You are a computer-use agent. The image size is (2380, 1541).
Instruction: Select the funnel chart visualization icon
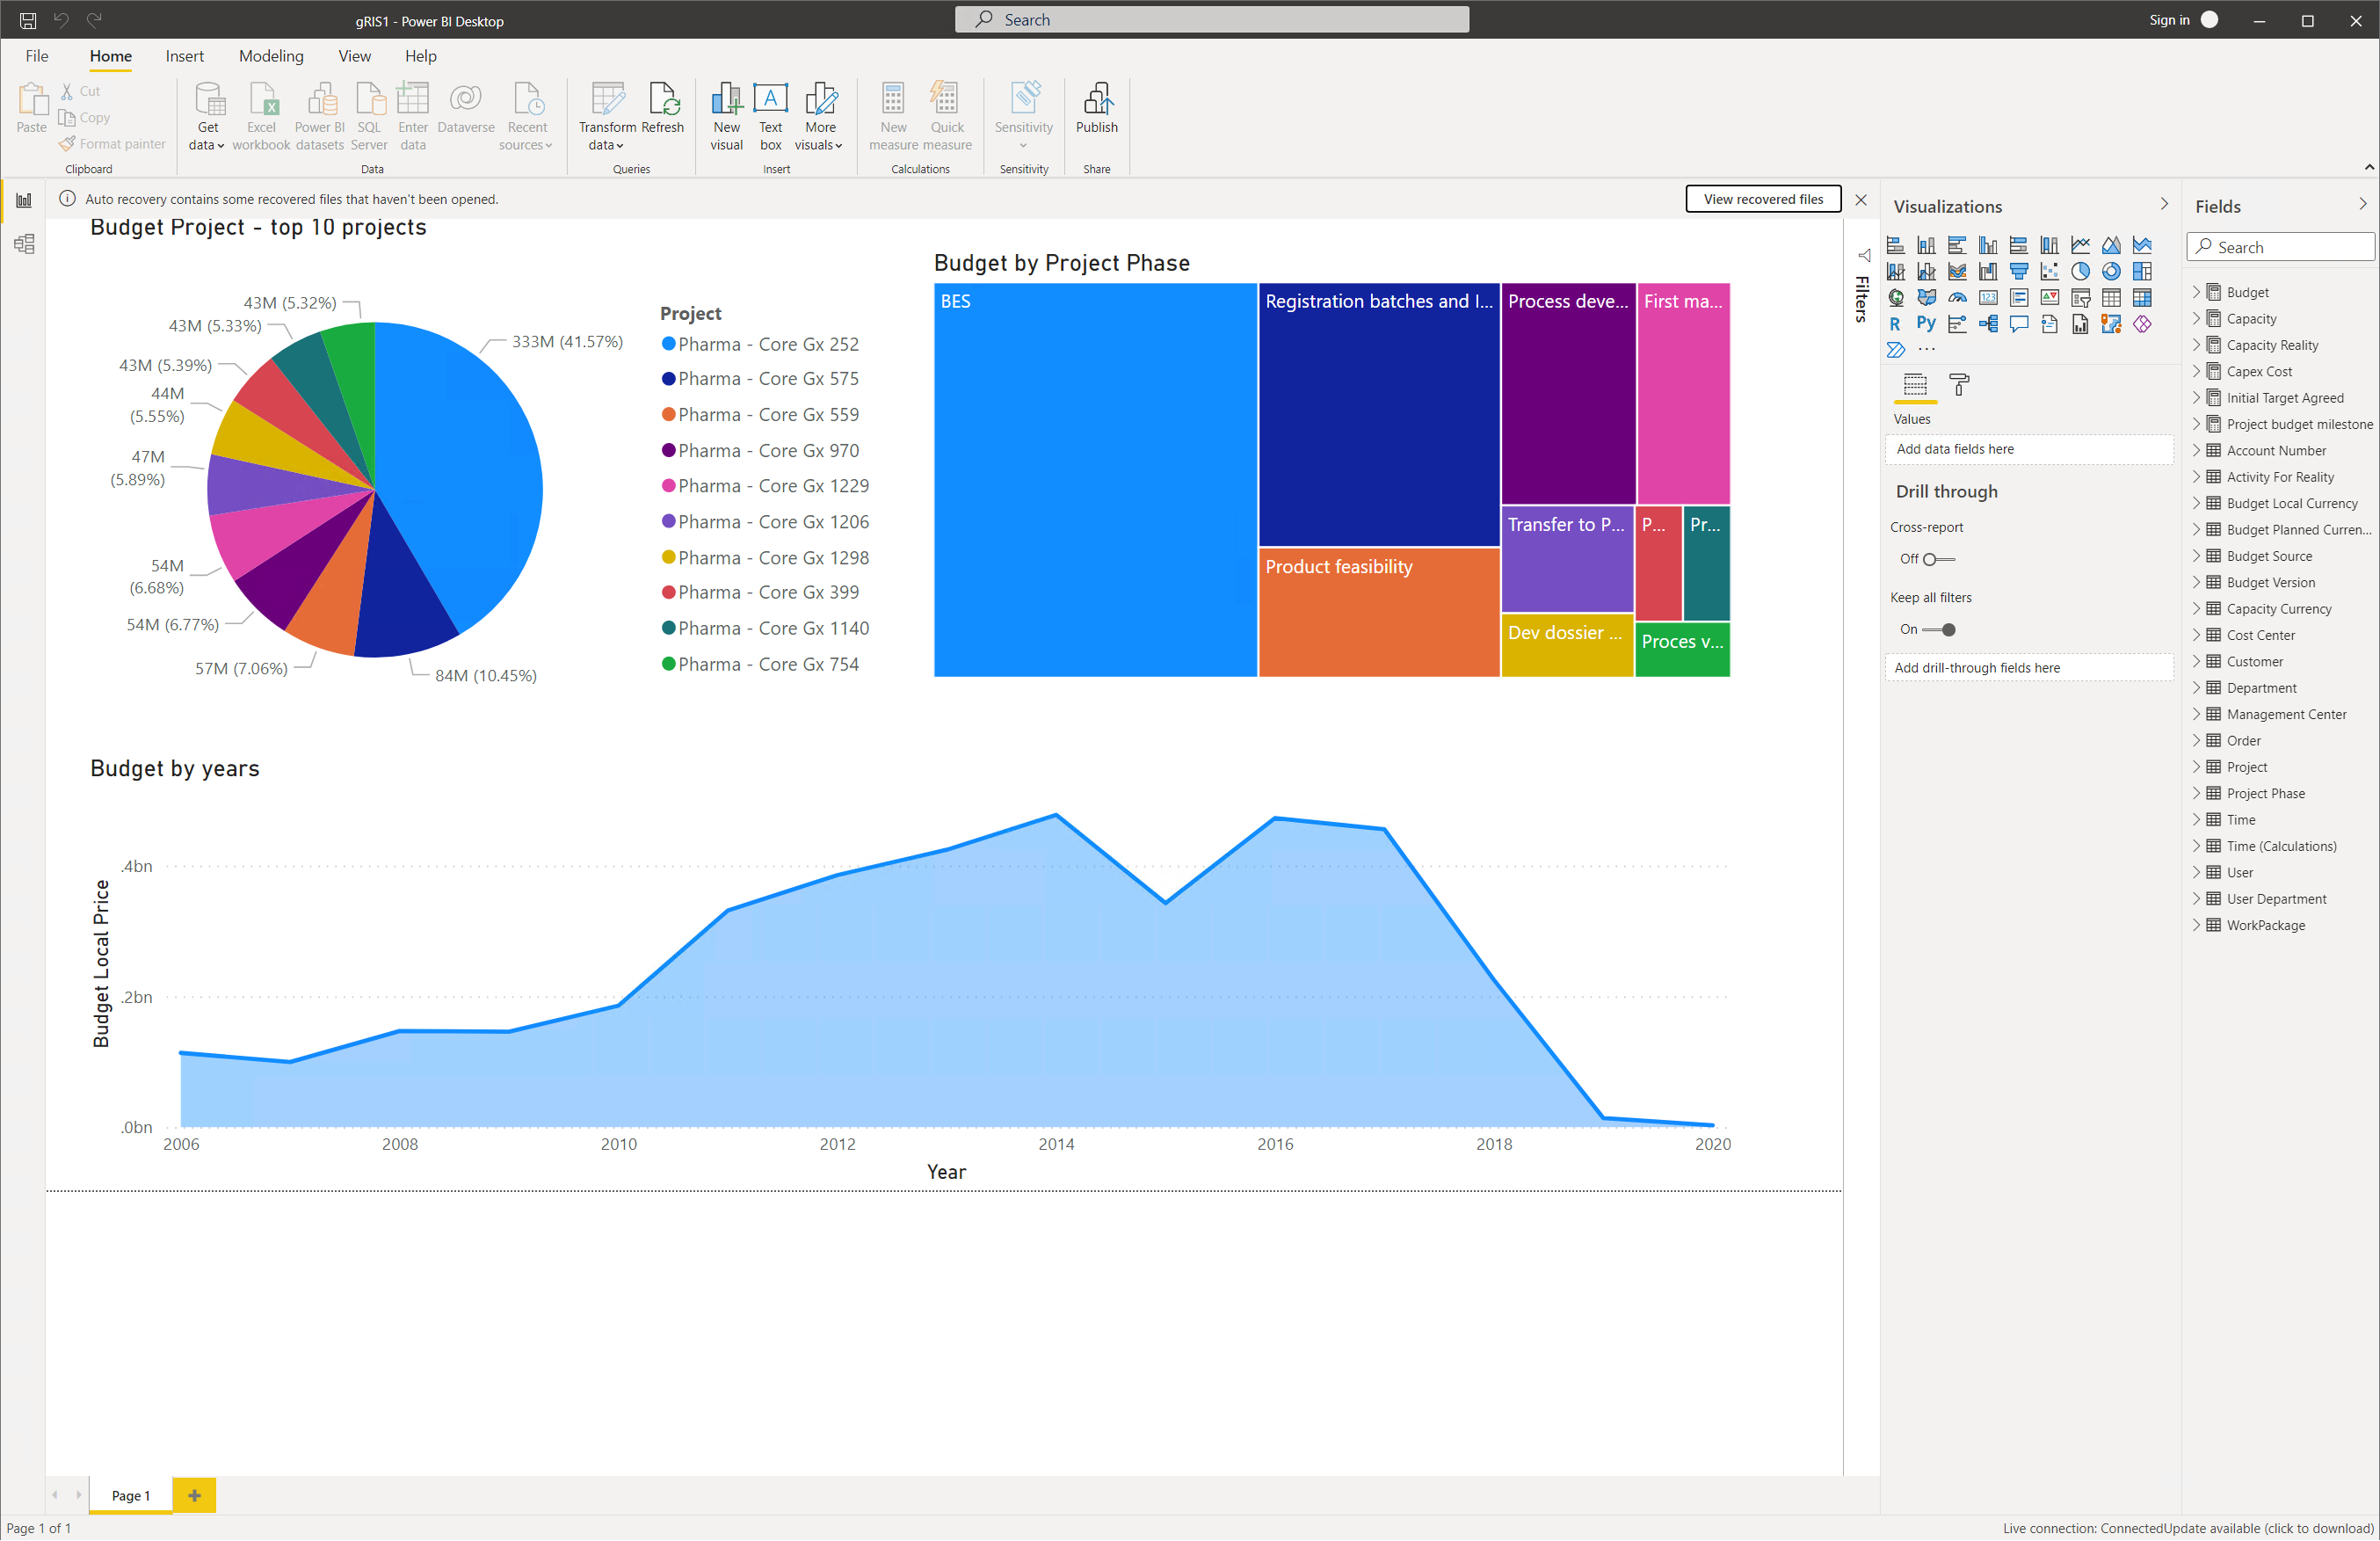click(x=2018, y=271)
